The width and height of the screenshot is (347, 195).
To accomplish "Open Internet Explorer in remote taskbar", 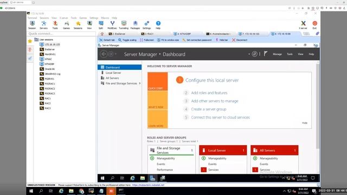I will 132,178.
